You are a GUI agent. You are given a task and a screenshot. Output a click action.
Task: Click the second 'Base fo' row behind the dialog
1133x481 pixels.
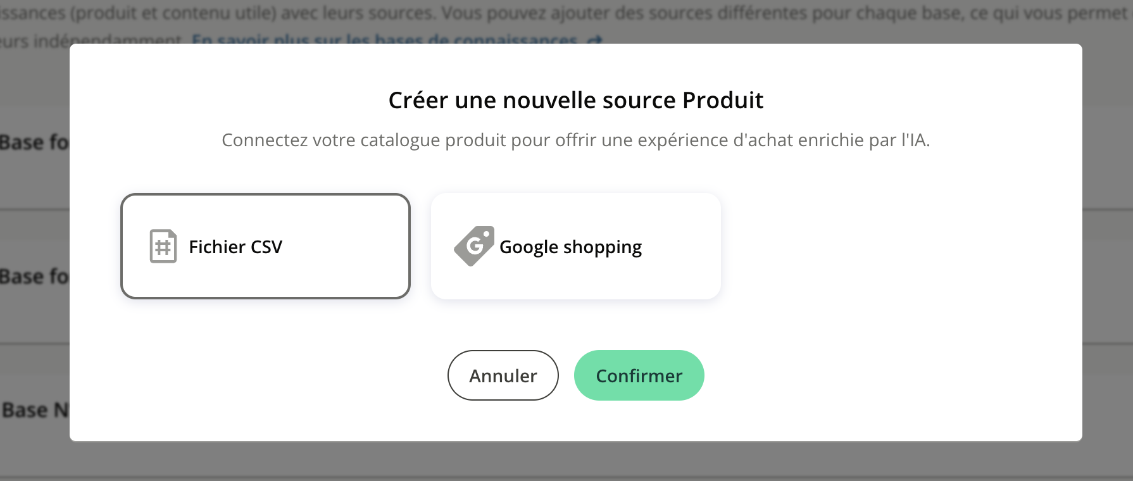[x=34, y=277]
